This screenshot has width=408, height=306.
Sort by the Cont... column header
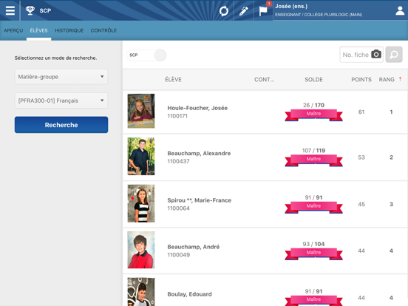(x=264, y=80)
